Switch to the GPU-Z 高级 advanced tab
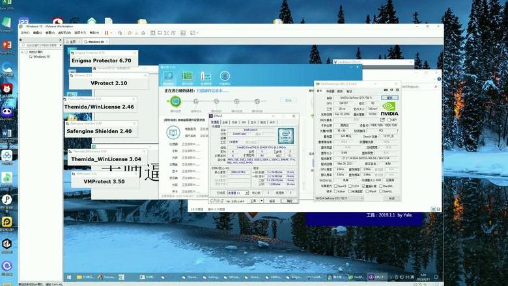The height and width of the screenshot is (286, 508). pyautogui.click(x=340, y=91)
